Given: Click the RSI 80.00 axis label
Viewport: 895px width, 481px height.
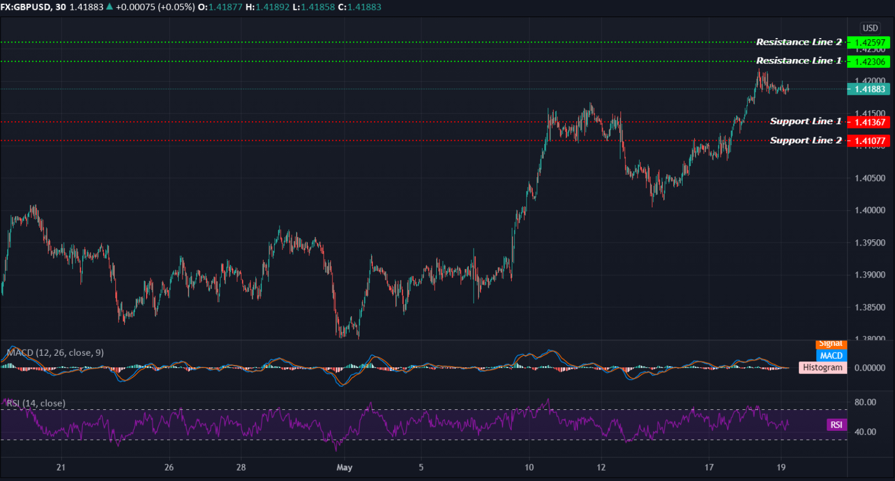Looking at the screenshot, I should (865, 402).
